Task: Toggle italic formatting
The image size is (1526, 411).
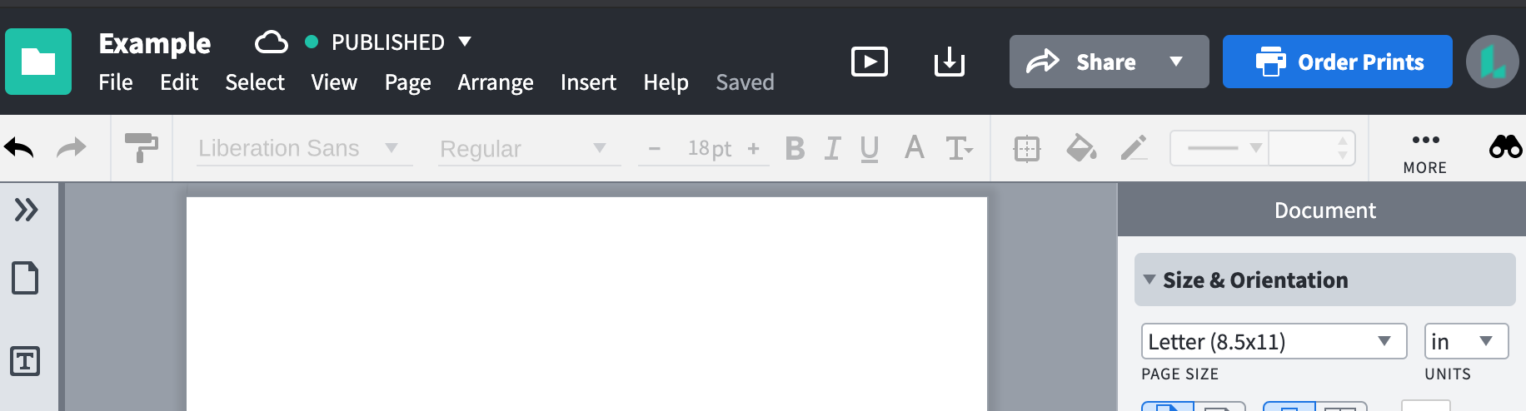Action: coord(832,149)
